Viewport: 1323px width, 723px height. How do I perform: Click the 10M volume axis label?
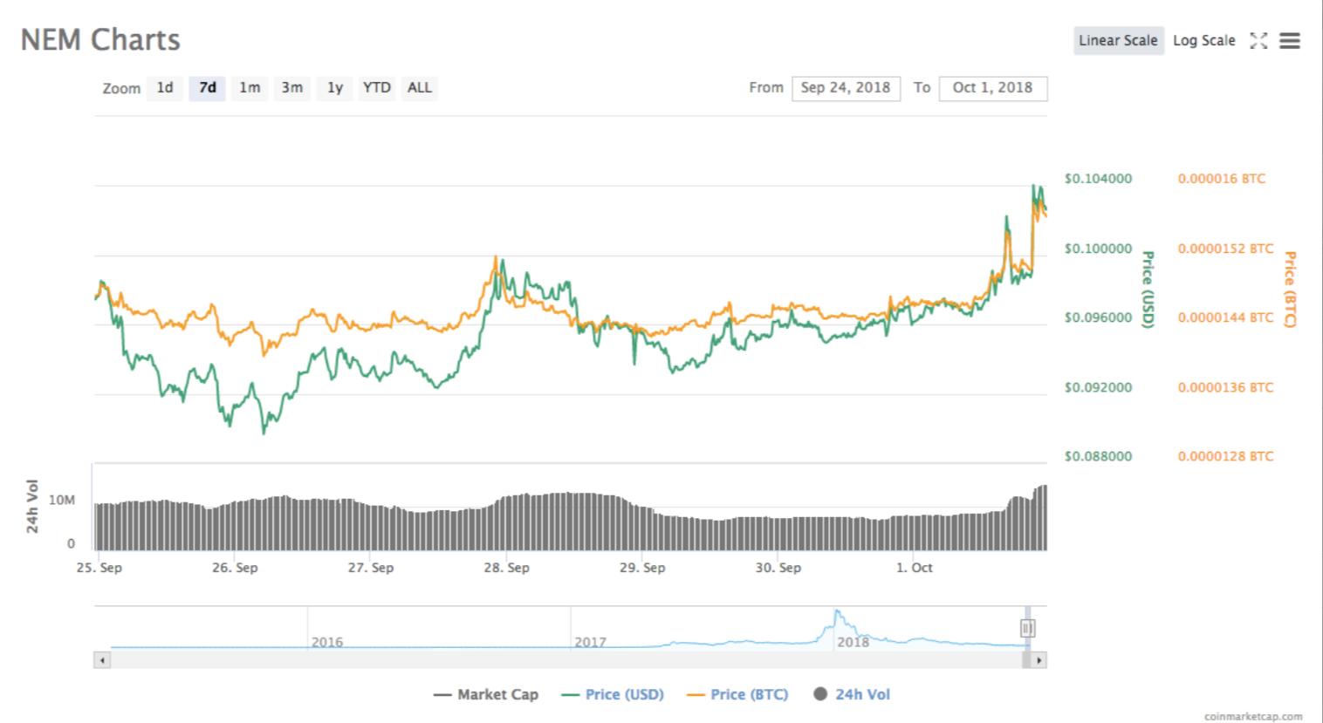pos(62,501)
